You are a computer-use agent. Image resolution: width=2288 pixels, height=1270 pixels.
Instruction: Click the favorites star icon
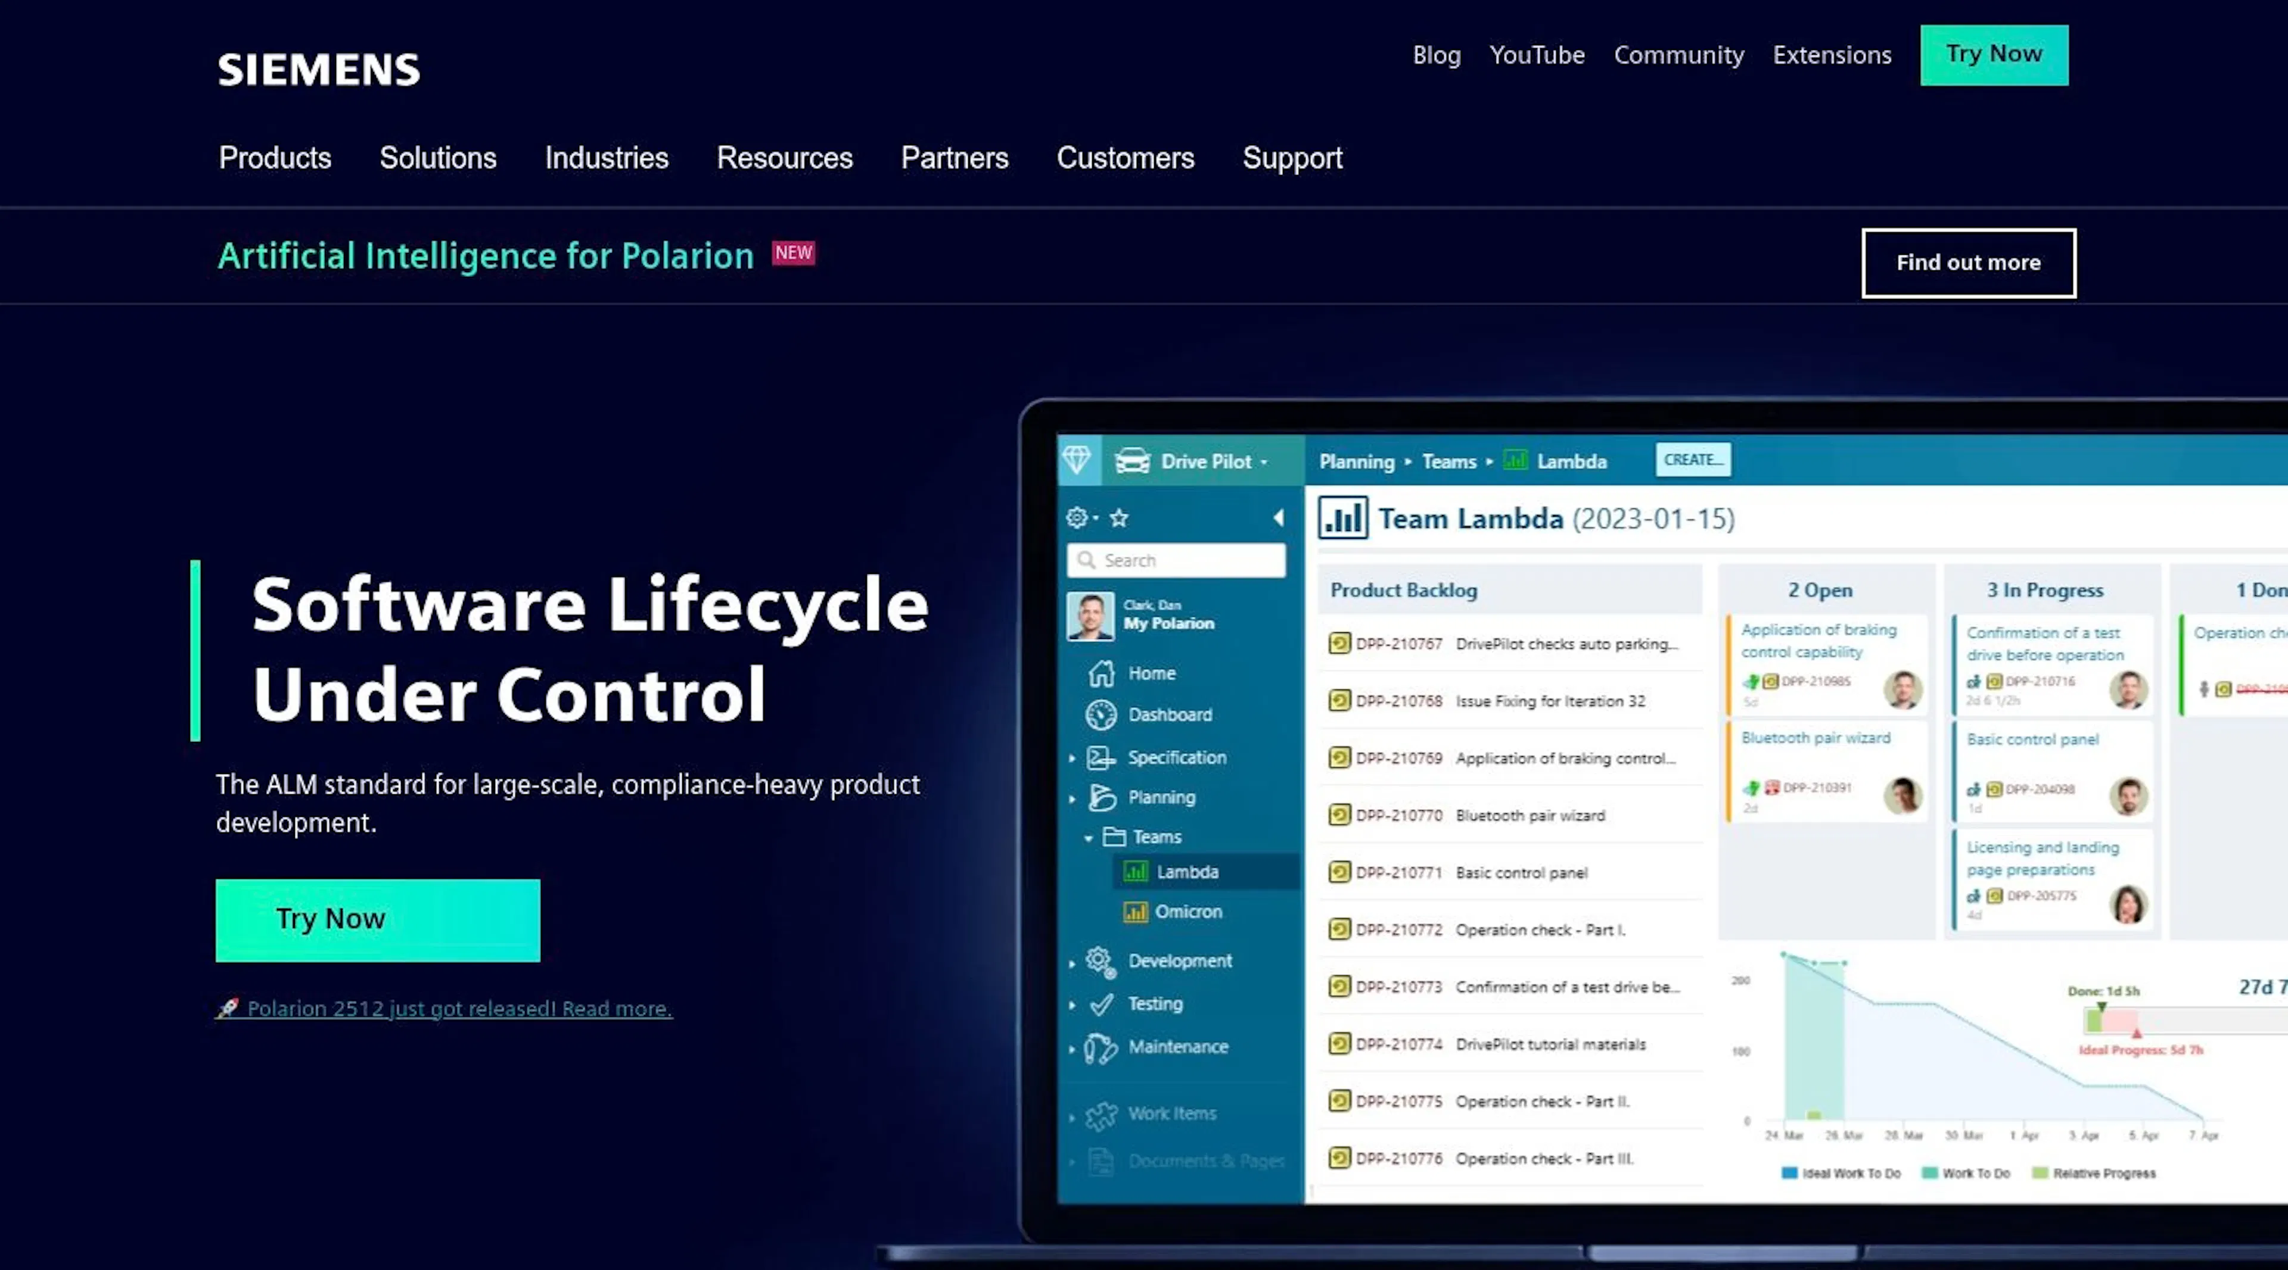click(x=1119, y=517)
